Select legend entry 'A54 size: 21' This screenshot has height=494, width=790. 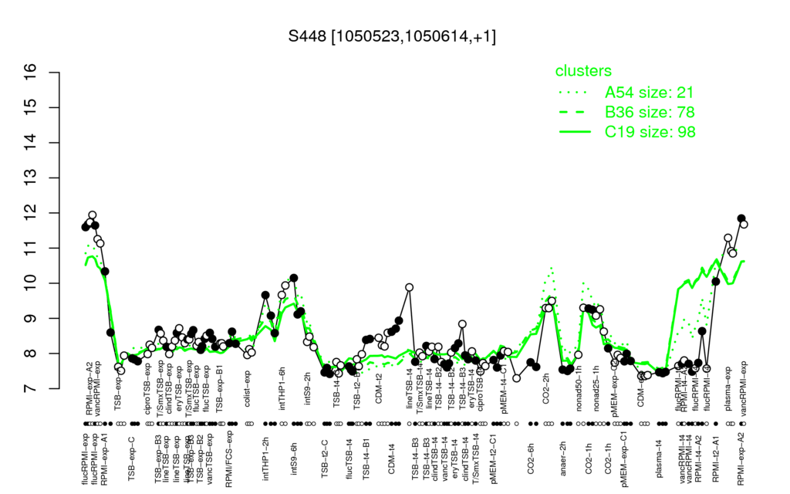pos(650,93)
